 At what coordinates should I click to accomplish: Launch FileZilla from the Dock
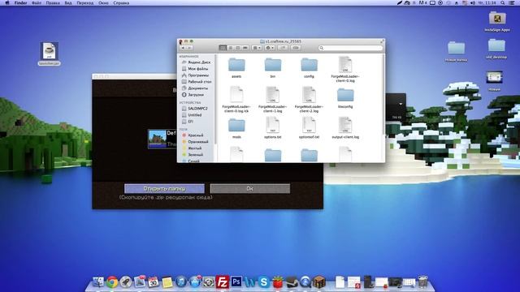tap(222, 282)
